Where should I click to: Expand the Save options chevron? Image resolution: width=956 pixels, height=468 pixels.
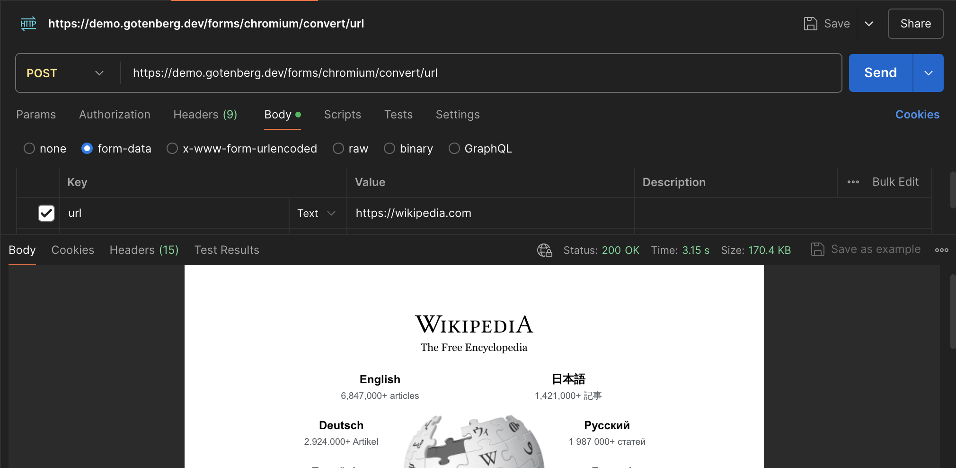868,24
